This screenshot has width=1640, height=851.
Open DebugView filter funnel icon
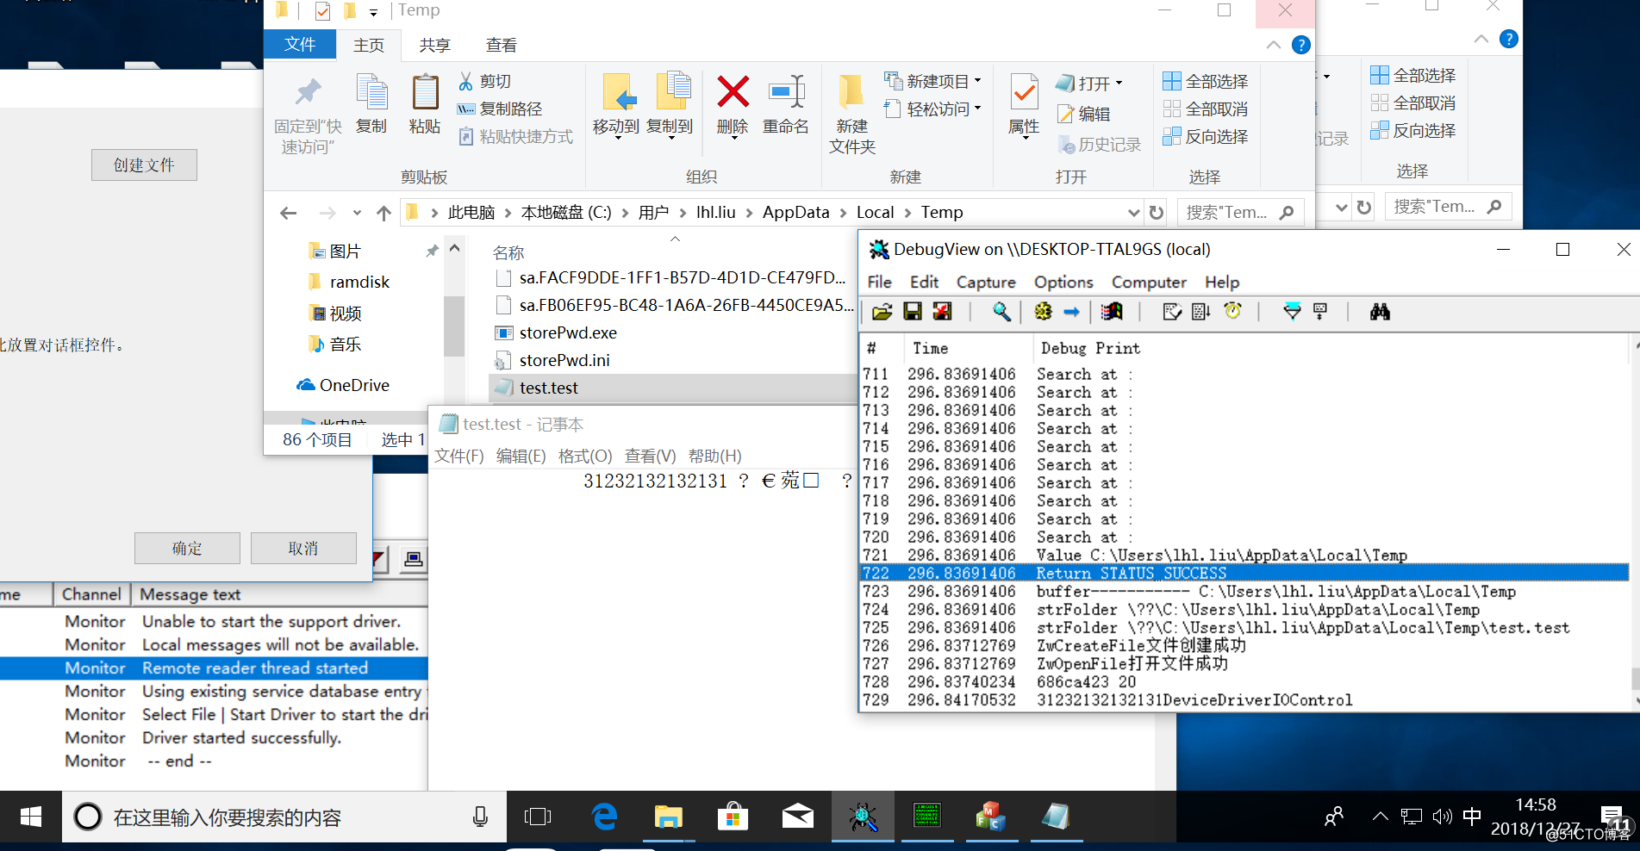(x=1291, y=312)
